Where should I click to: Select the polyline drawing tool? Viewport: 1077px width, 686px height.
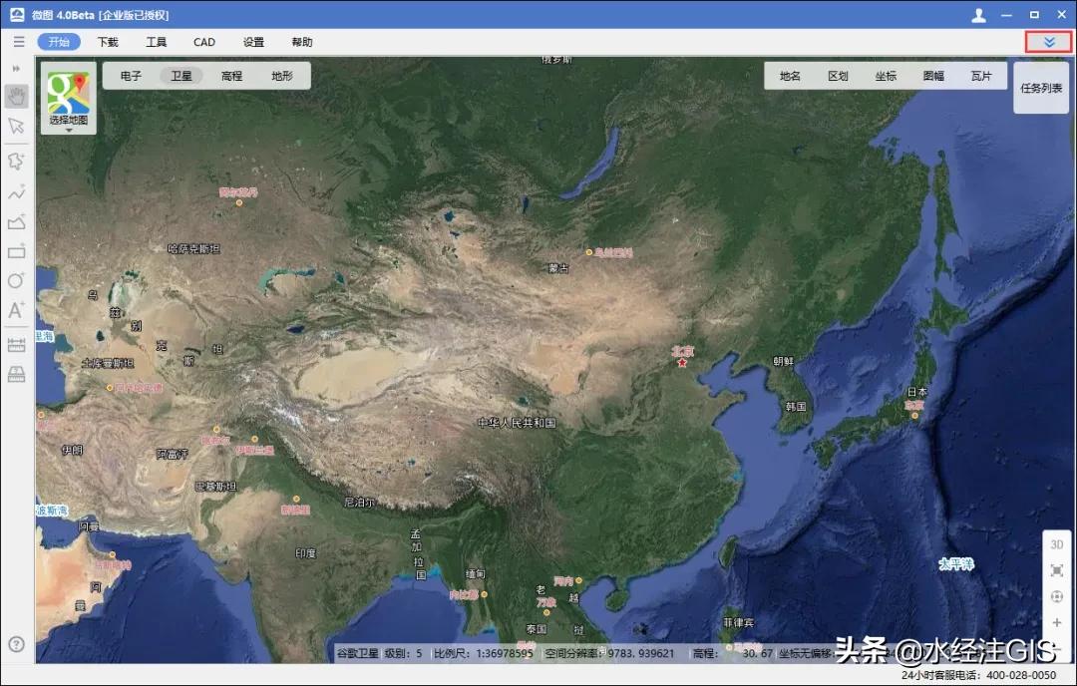[15, 192]
